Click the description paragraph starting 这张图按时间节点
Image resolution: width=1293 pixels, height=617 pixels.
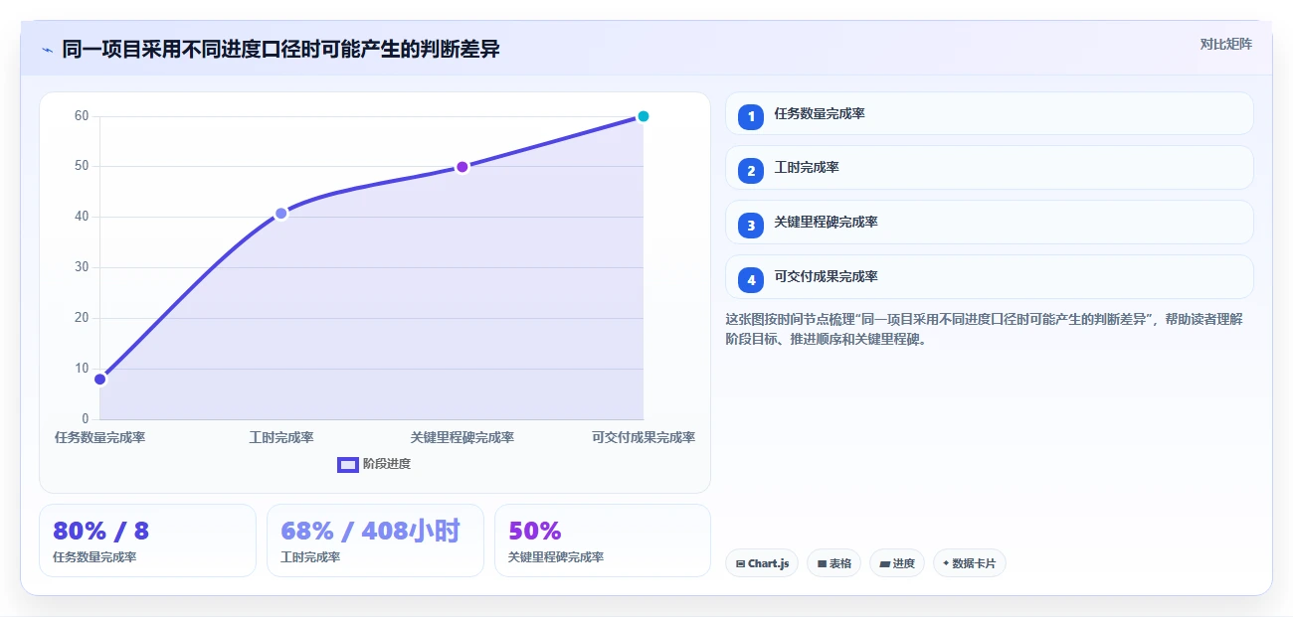click(985, 329)
